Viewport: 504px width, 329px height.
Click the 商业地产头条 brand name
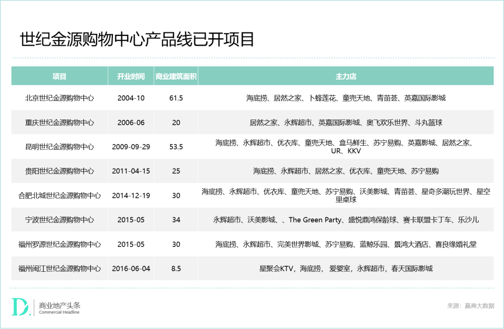59,305
